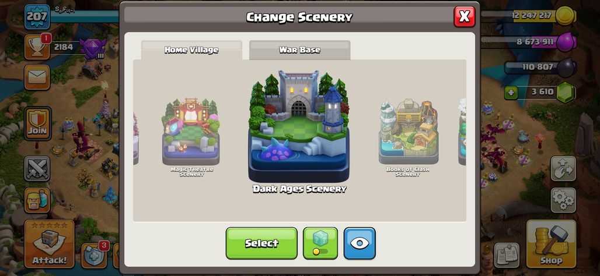Viewport: 600px width, 276px height.
Task: Switch to the War Base tab
Action: point(299,50)
